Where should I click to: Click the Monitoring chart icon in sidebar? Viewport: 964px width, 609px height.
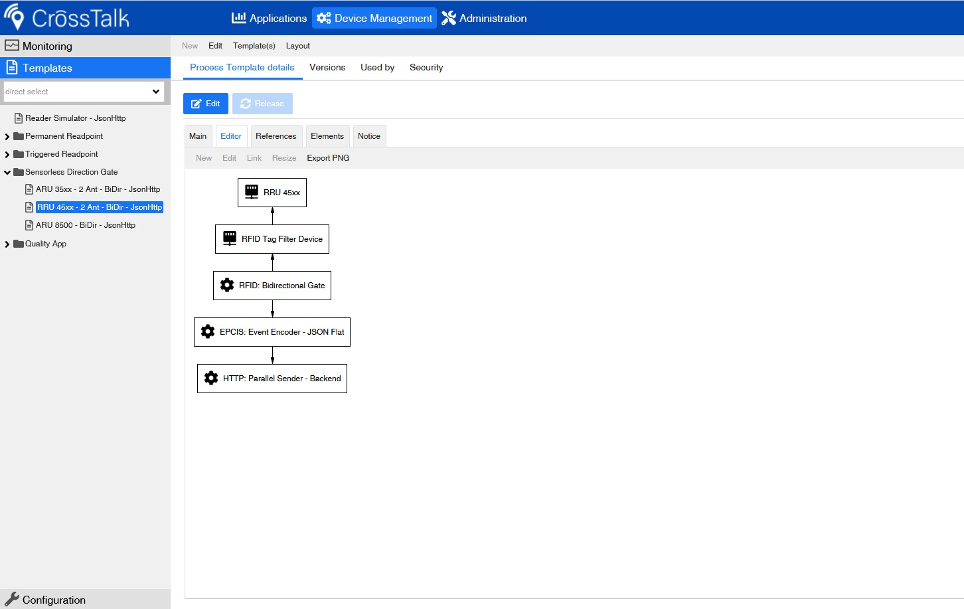tap(12, 46)
